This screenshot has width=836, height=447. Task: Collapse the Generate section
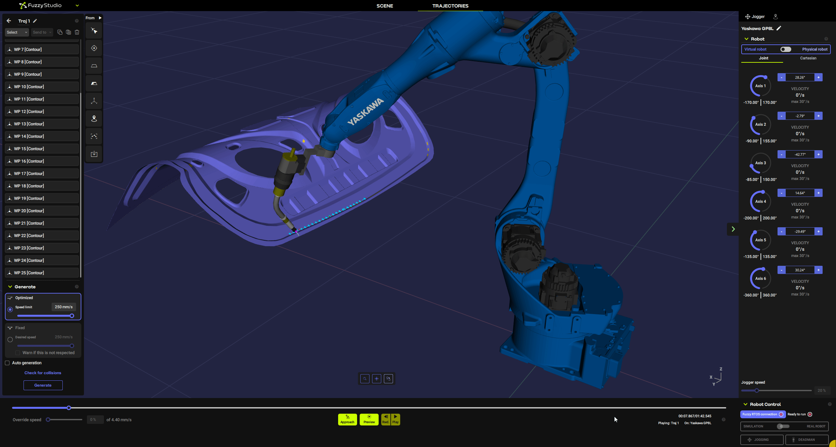pyautogui.click(x=10, y=287)
